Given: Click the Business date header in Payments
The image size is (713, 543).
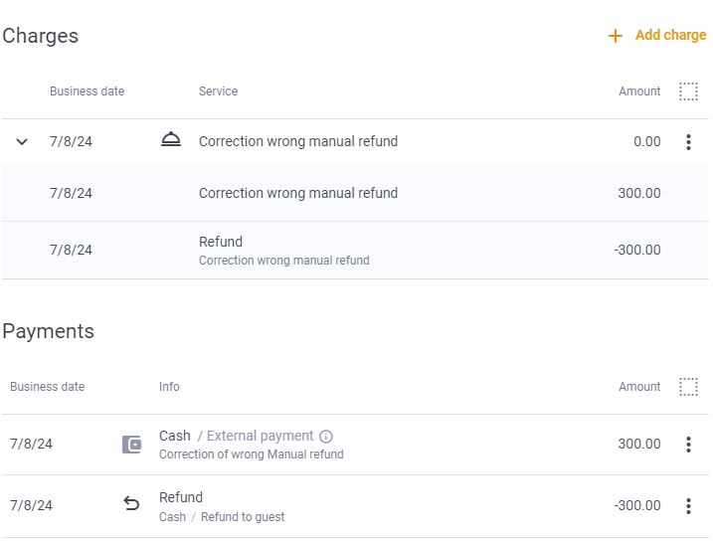Looking at the screenshot, I should tap(48, 387).
